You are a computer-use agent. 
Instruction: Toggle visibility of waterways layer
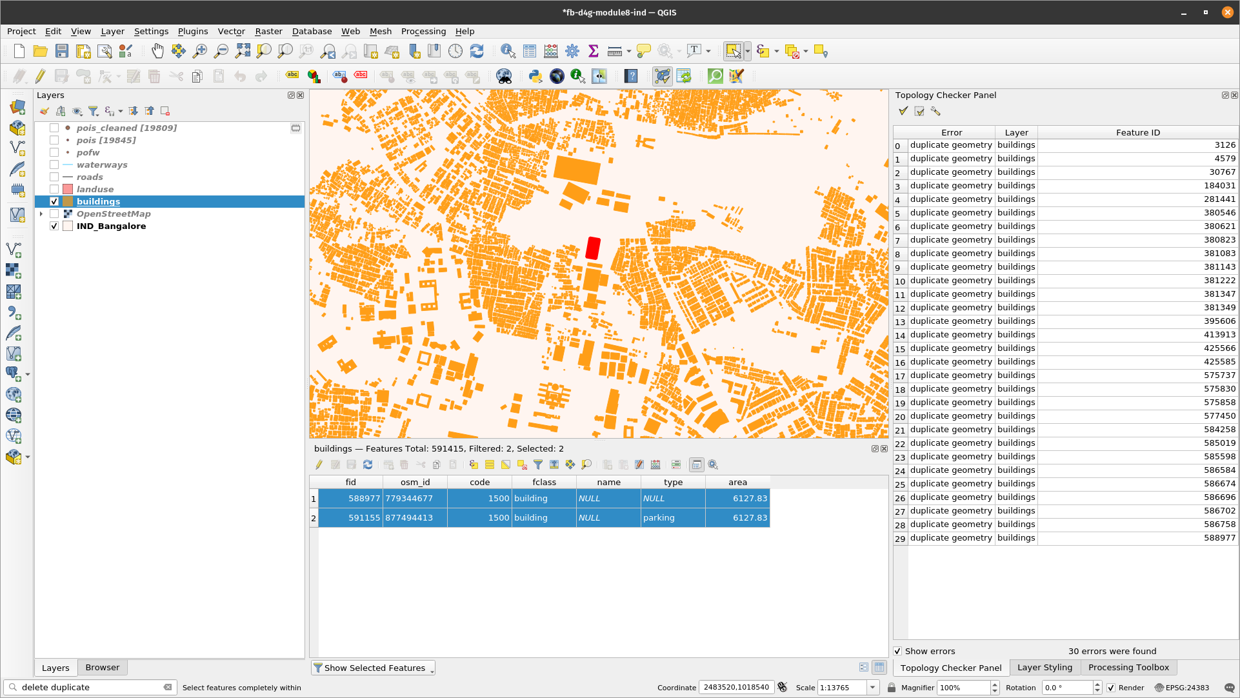[x=54, y=165]
